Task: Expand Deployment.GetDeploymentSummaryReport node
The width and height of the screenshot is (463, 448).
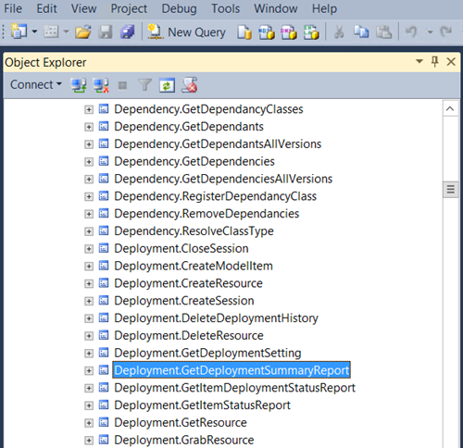Action: pyautogui.click(x=89, y=370)
